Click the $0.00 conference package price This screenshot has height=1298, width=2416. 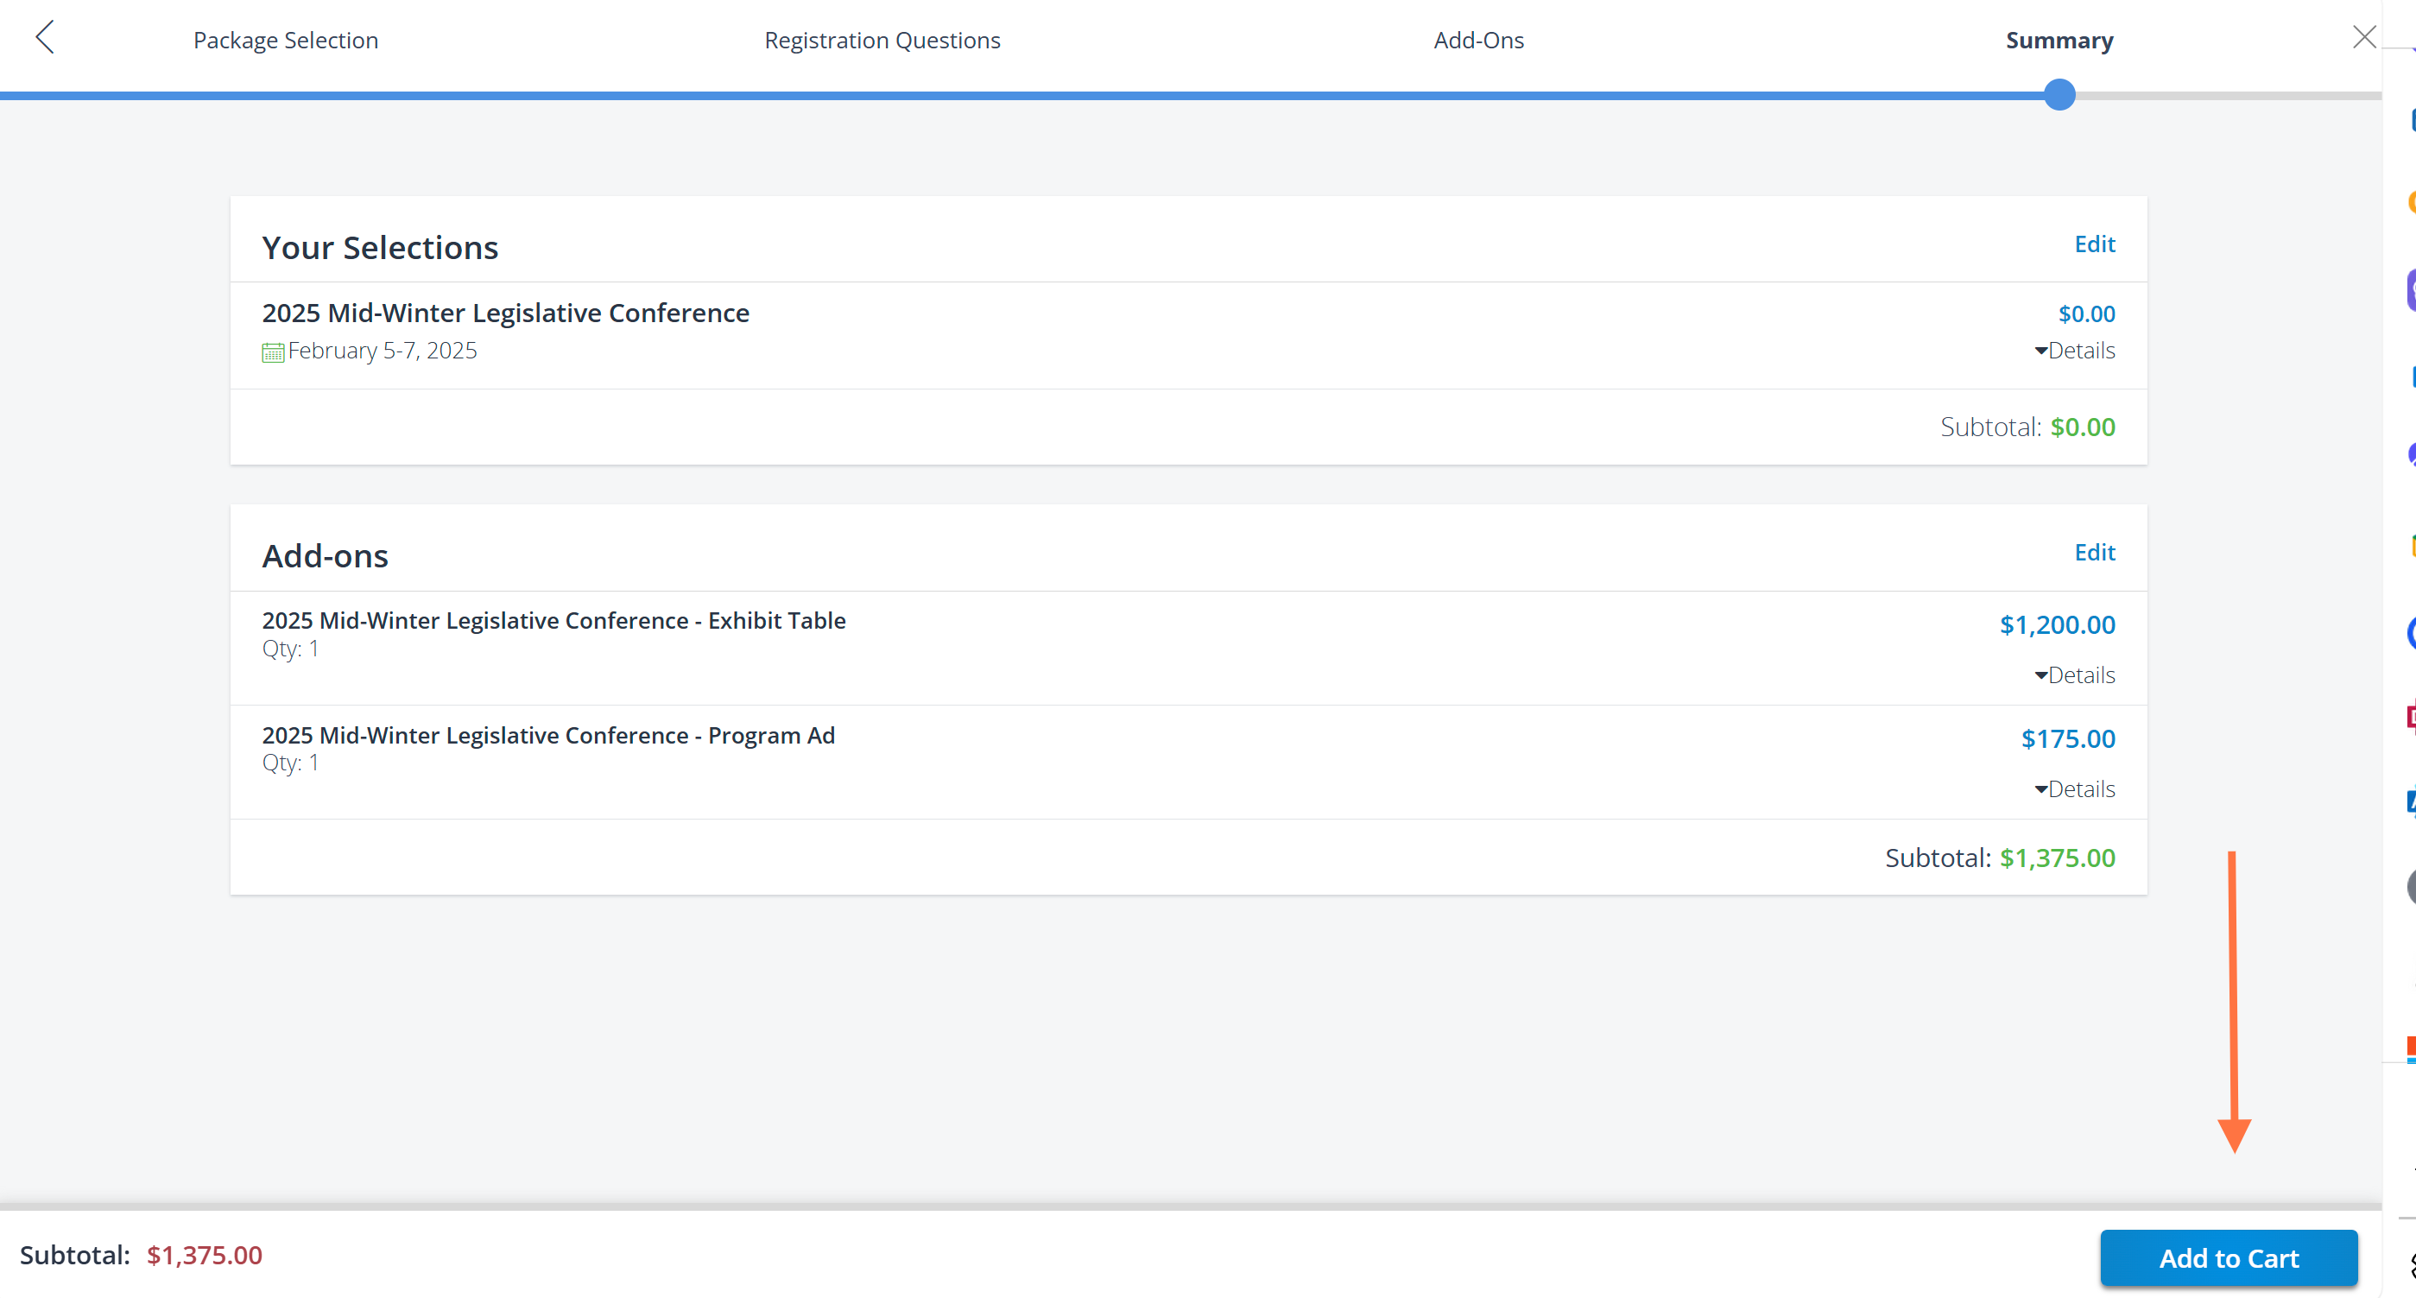(2087, 314)
